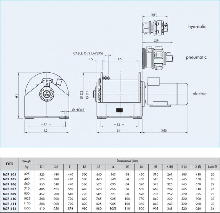220x213 pixels.
Task: Click the 'electric' text label
Action: click(x=199, y=94)
